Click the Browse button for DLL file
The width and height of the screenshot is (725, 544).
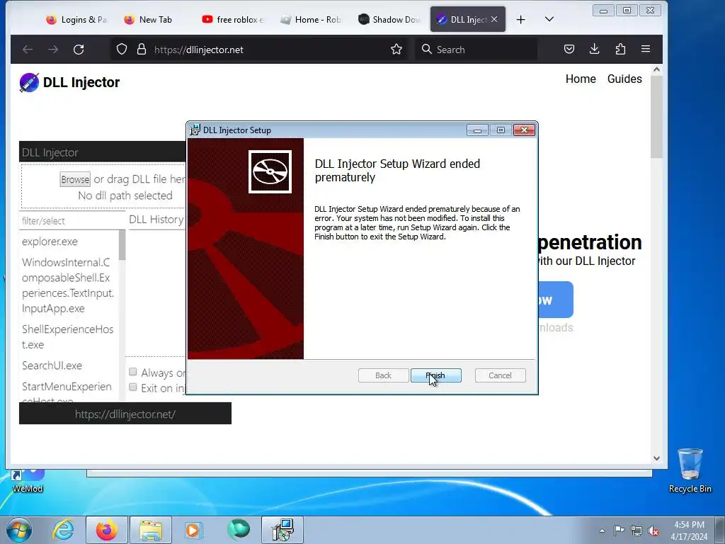click(75, 179)
